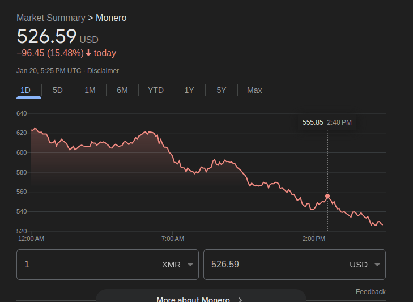Click the USD amount field showing 526.59
The height and width of the screenshot is (302, 413).
pos(269,265)
